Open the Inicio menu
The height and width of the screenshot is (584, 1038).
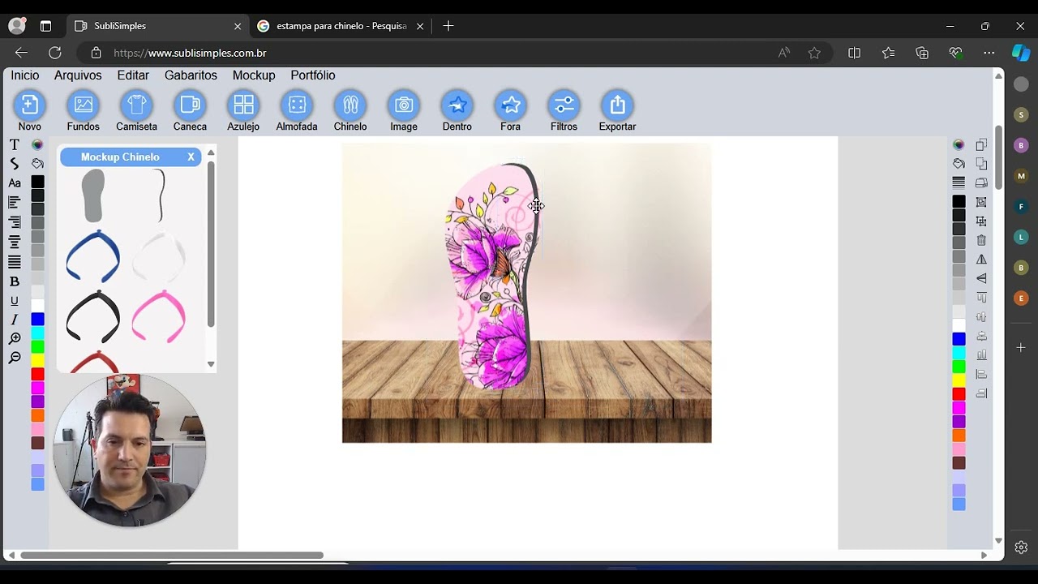pyautogui.click(x=24, y=75)
